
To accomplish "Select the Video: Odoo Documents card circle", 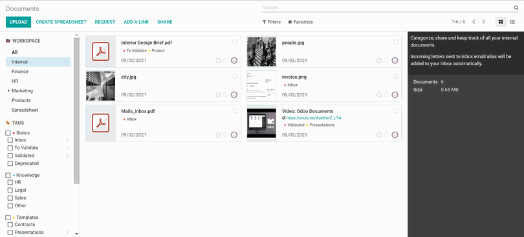I will [396, 111].
